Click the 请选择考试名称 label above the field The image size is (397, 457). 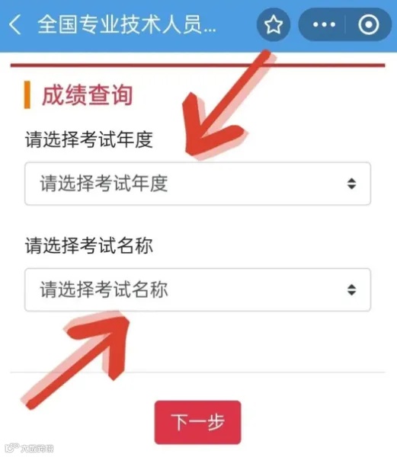pyautogui.click(x=89, y=245)
